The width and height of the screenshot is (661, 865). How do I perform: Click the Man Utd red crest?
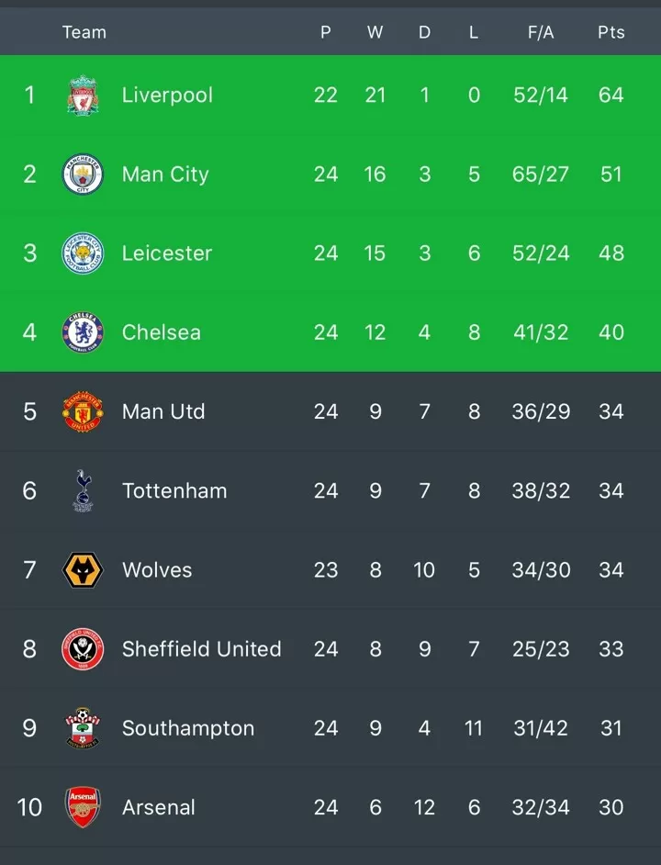click(x=83, y=411)
